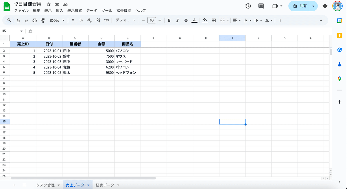The width and height of the screenshot is (347, 189).
Task: Open version history with the clock icon
Action: [x=248, y=6]
